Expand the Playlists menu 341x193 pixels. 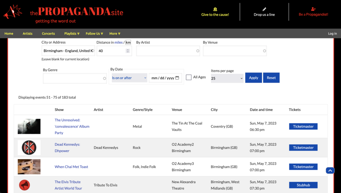(x=72, y=34)
